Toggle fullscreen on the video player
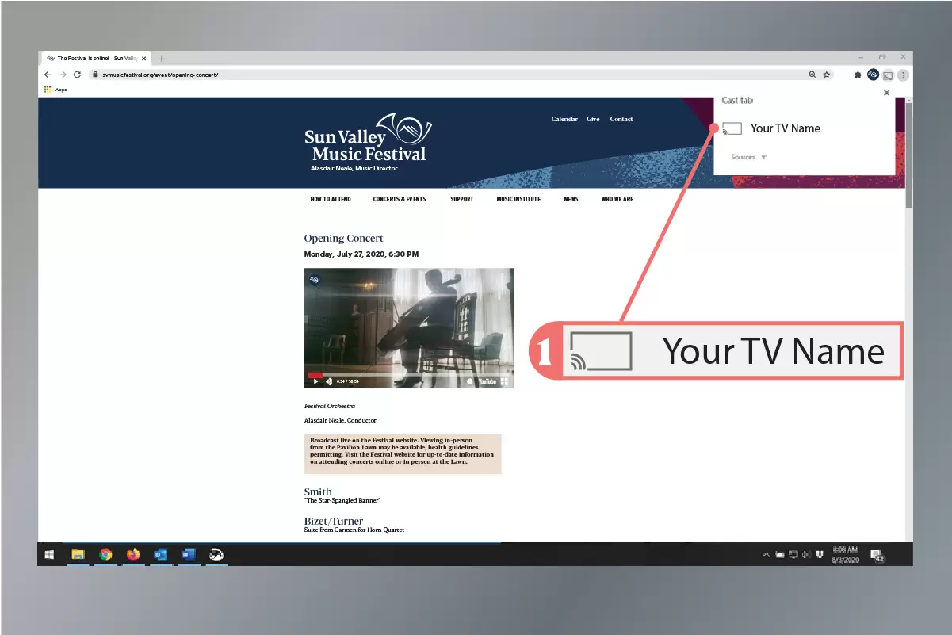Image resolution: width=952 pixels, height=635 pixels. 504,381
